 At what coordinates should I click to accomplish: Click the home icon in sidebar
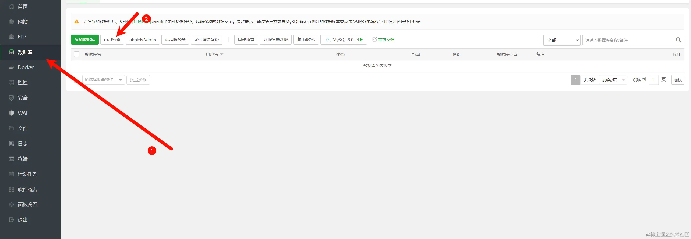point(11,6)
